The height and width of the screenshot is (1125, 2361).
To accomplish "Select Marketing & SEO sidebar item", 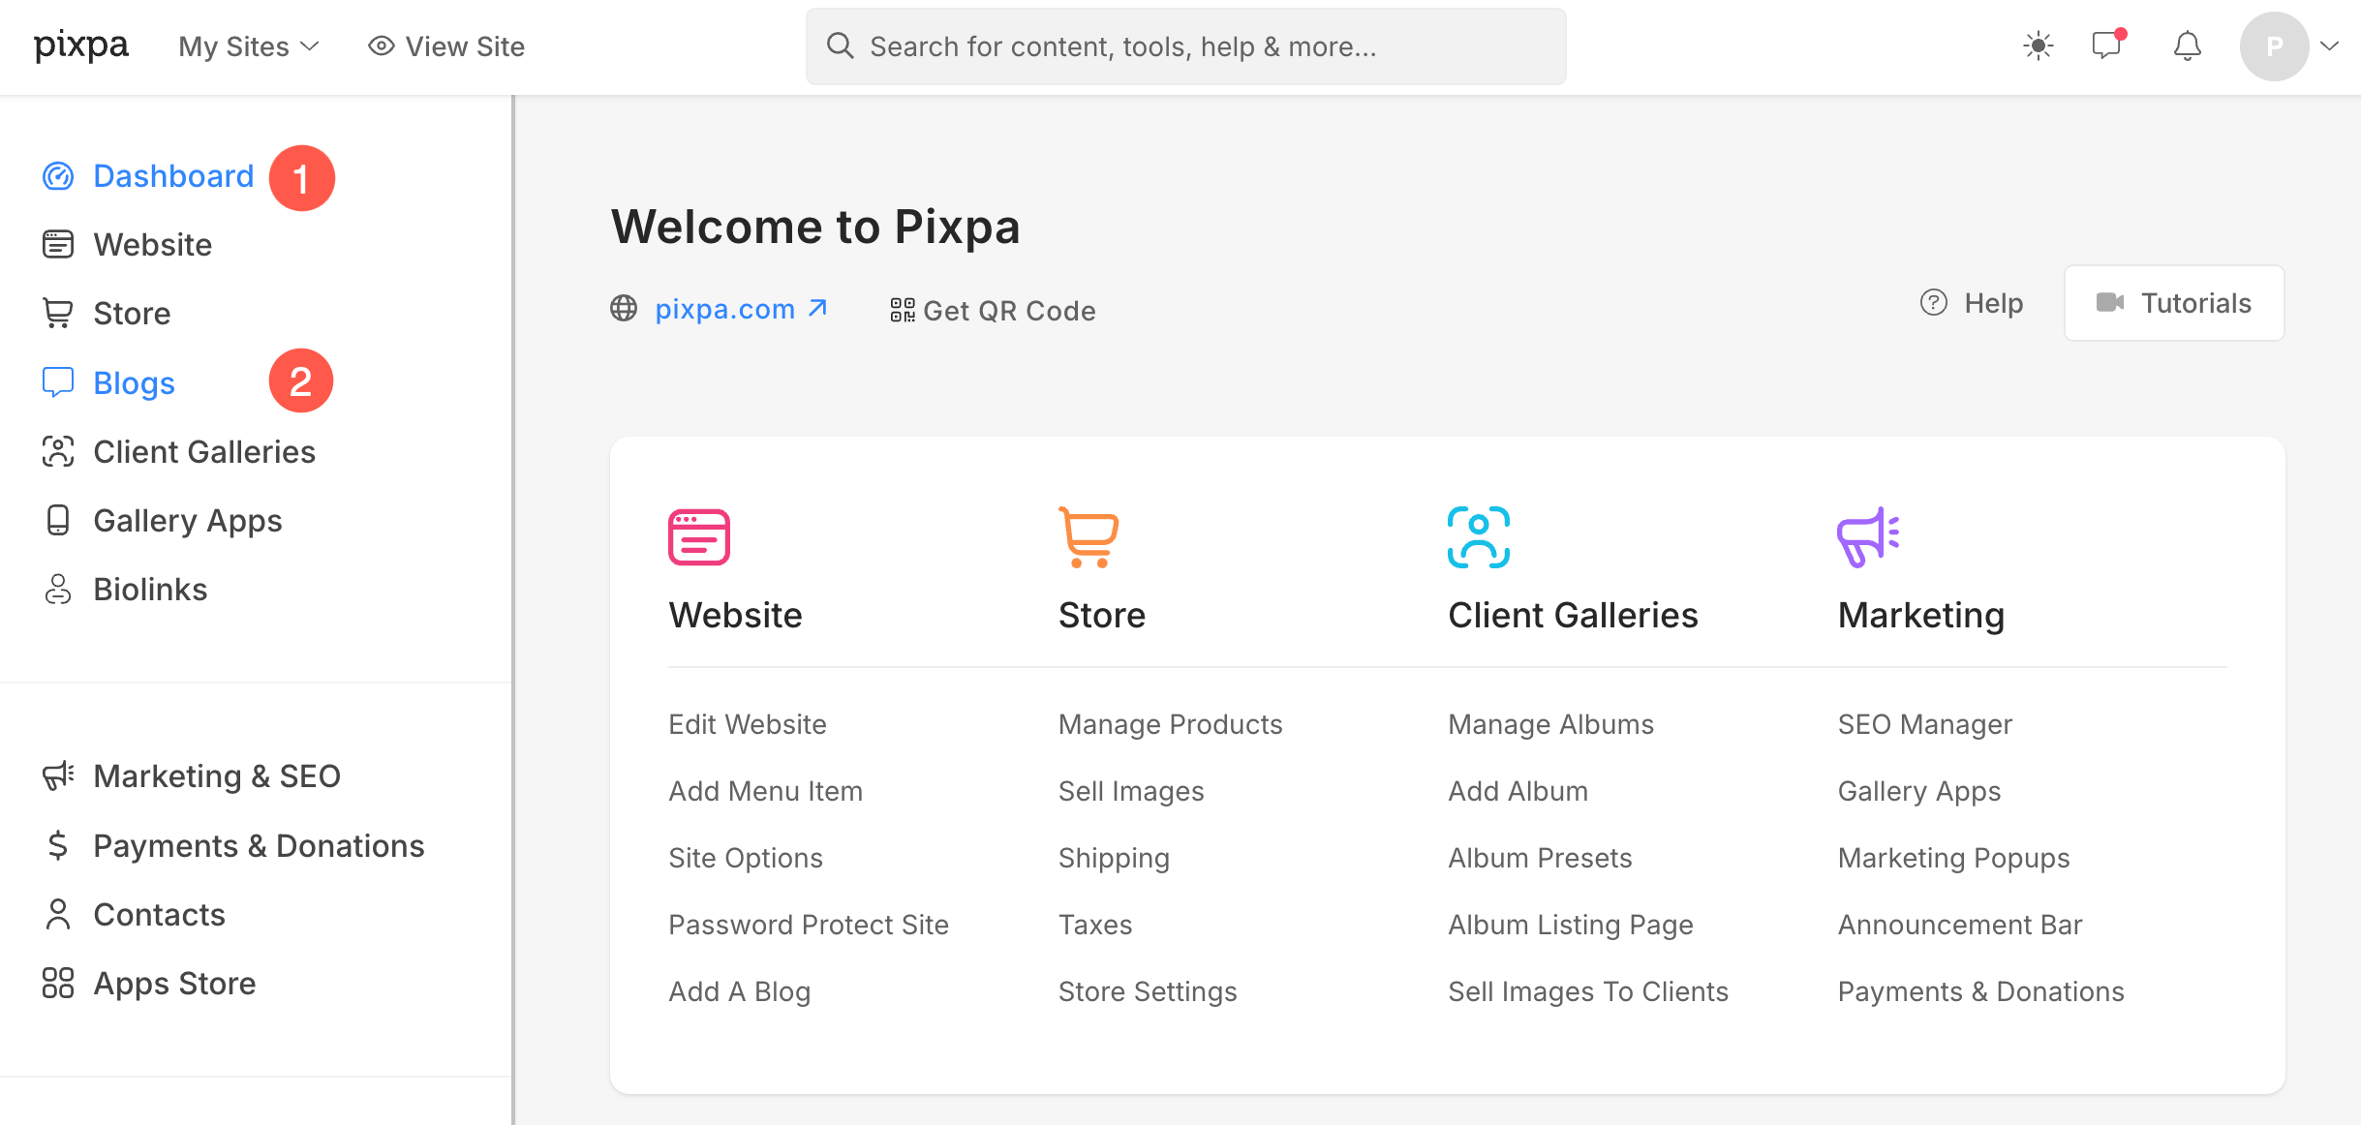I will (216, 775).
